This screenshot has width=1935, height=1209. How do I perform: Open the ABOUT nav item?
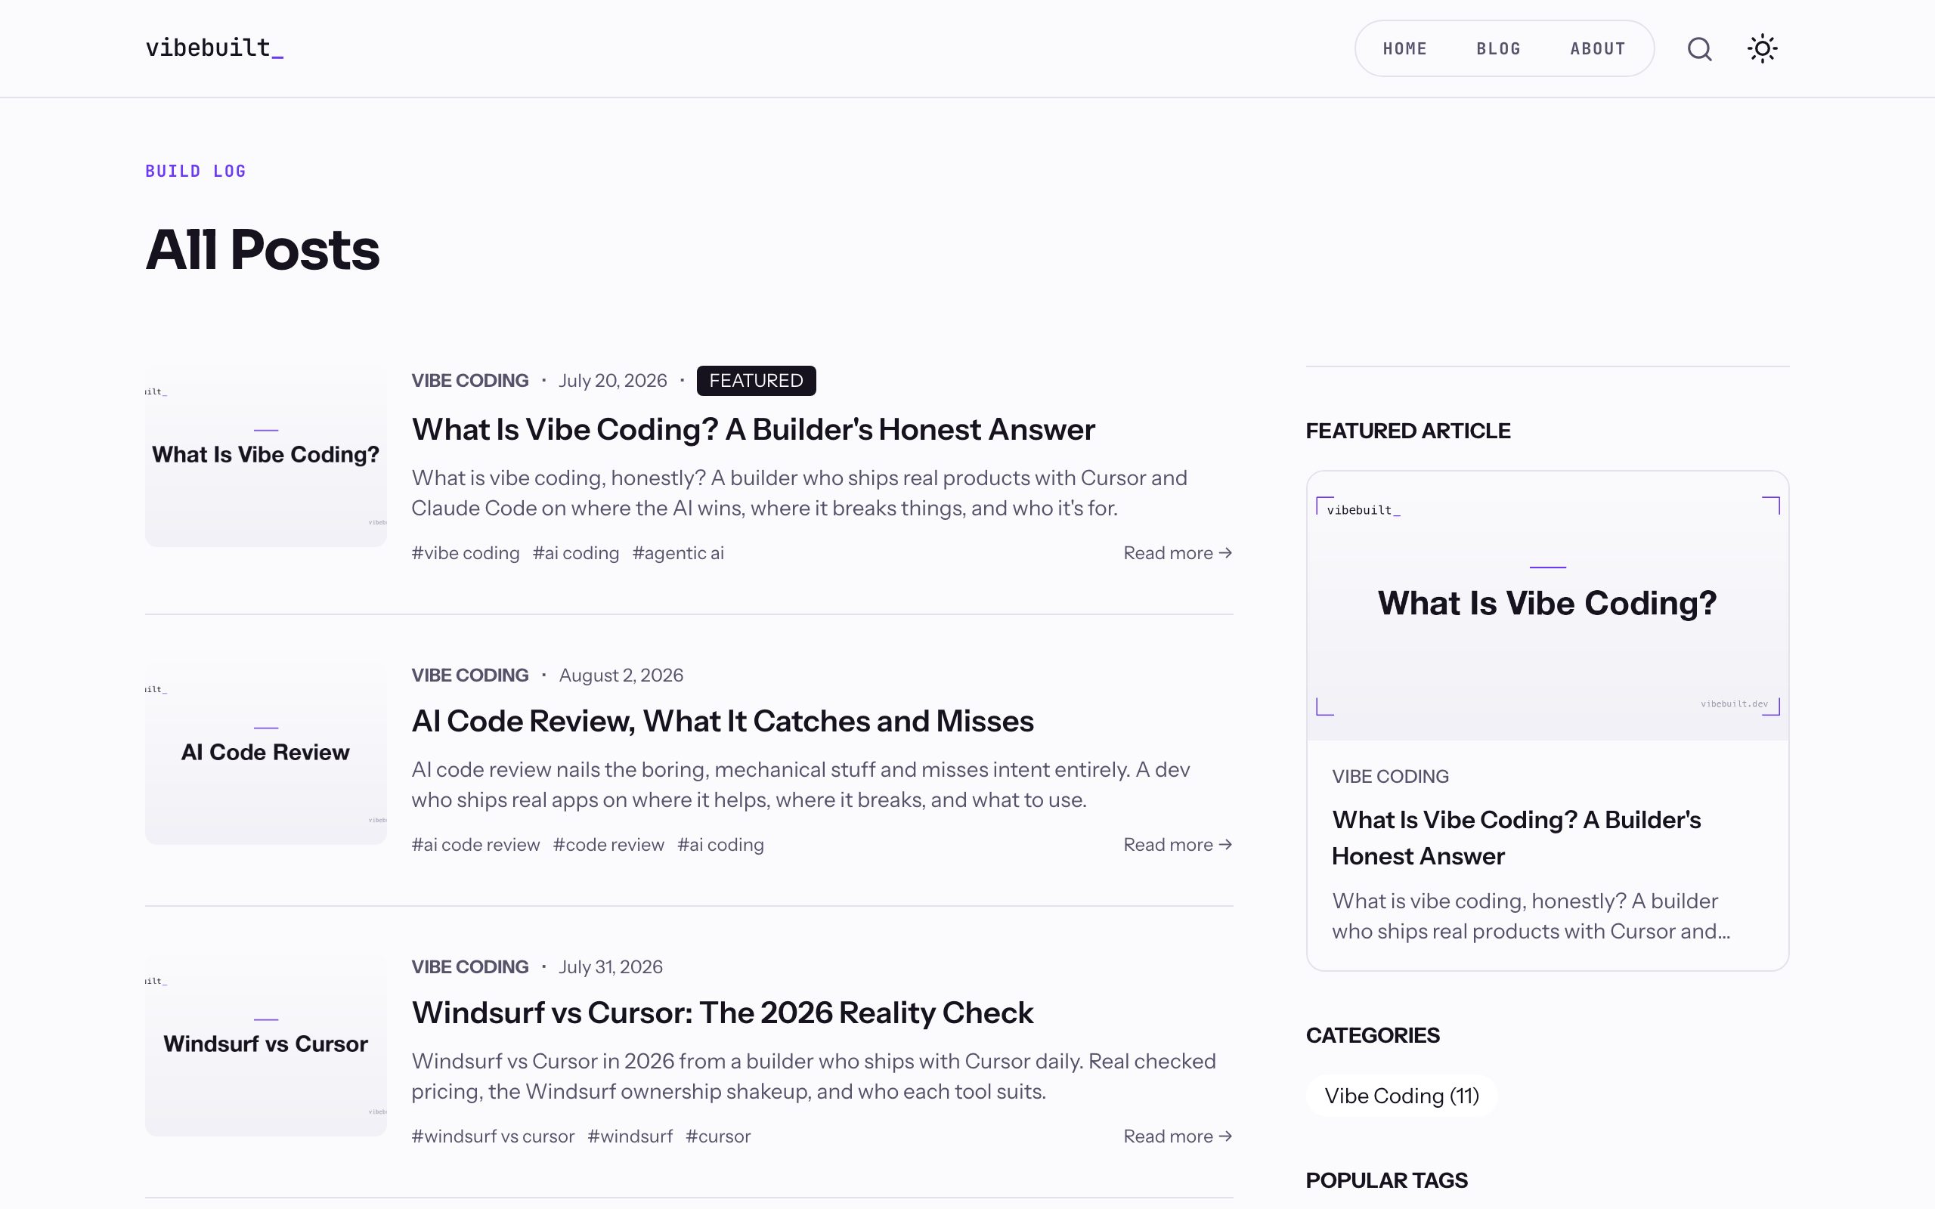tap(1598, 49)
